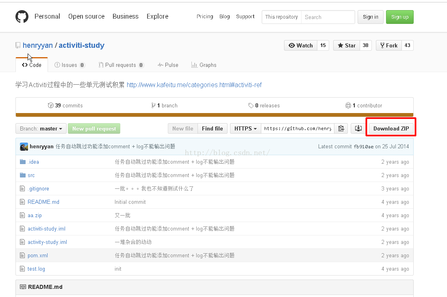
Task: Open the pom.xml file
Action: tap(38, 256)
